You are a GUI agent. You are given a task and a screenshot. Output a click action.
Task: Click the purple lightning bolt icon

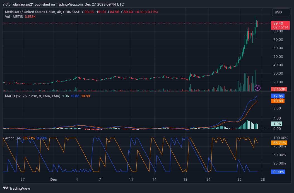[x=257, y=88]
